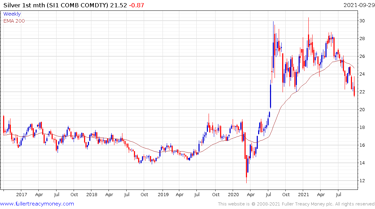Click the 18 price axis label
The width and height of the screenshot is (375, 209).
click(x=362, y=127)
